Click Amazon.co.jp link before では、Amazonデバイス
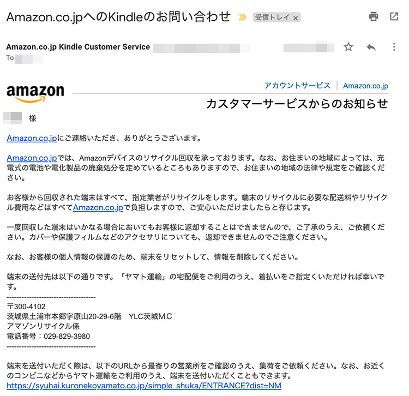 pos(32,158)
